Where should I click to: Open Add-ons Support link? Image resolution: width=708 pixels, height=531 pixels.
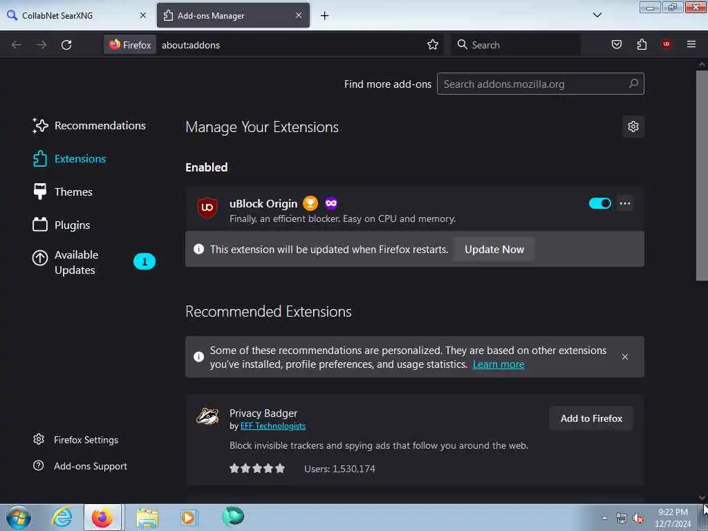point(80,466)
